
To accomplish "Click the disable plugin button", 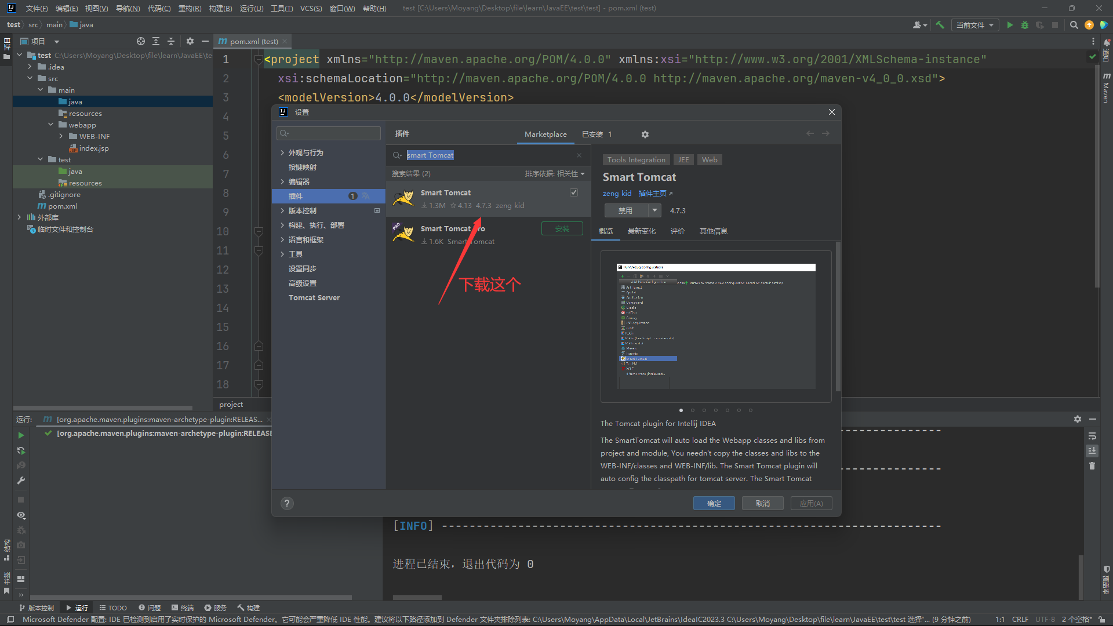I will tap(626, 210).
